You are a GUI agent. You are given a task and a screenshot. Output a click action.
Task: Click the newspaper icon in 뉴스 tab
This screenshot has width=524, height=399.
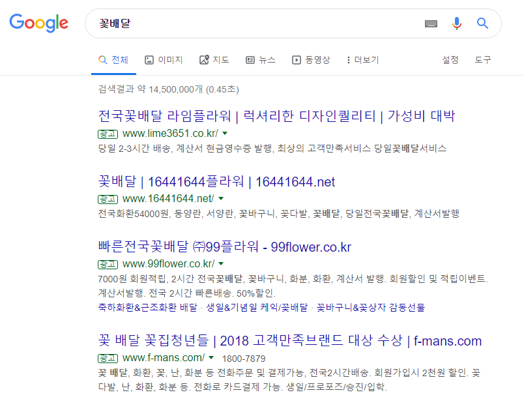250,60
